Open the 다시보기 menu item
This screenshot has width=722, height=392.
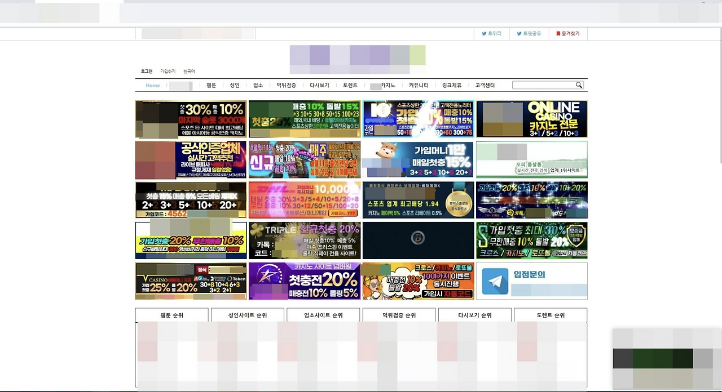coord(319,86)
